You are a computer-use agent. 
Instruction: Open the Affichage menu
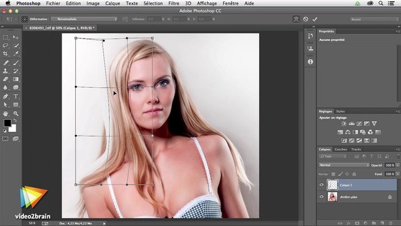coord(207,3)
